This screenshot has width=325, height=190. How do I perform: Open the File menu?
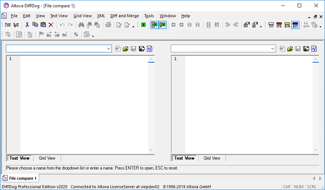[14, 16]
